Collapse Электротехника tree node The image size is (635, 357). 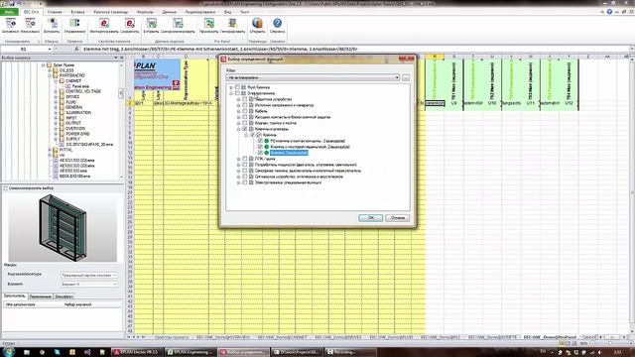click(231, 93)
